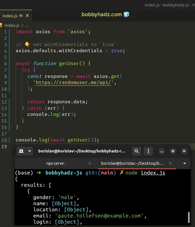Close the borislav@borislav terminal tab

pyautogui.click(x=170, y=163)
